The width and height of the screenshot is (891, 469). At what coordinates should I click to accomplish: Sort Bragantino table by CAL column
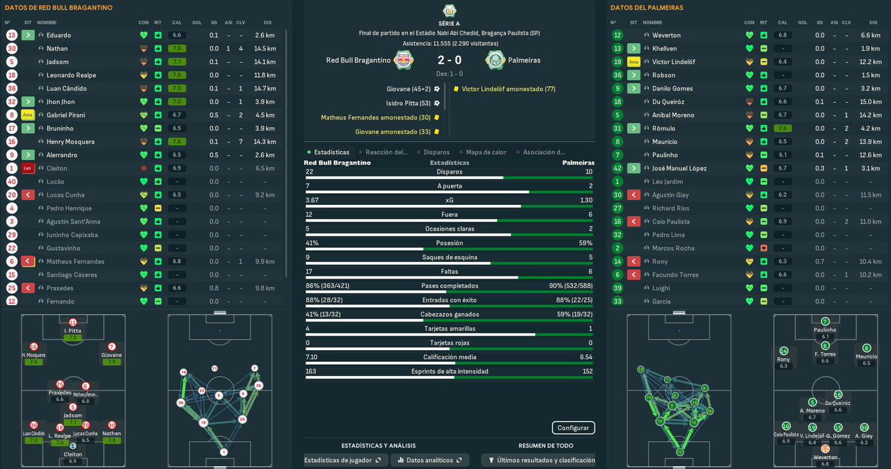pos(177,23)
